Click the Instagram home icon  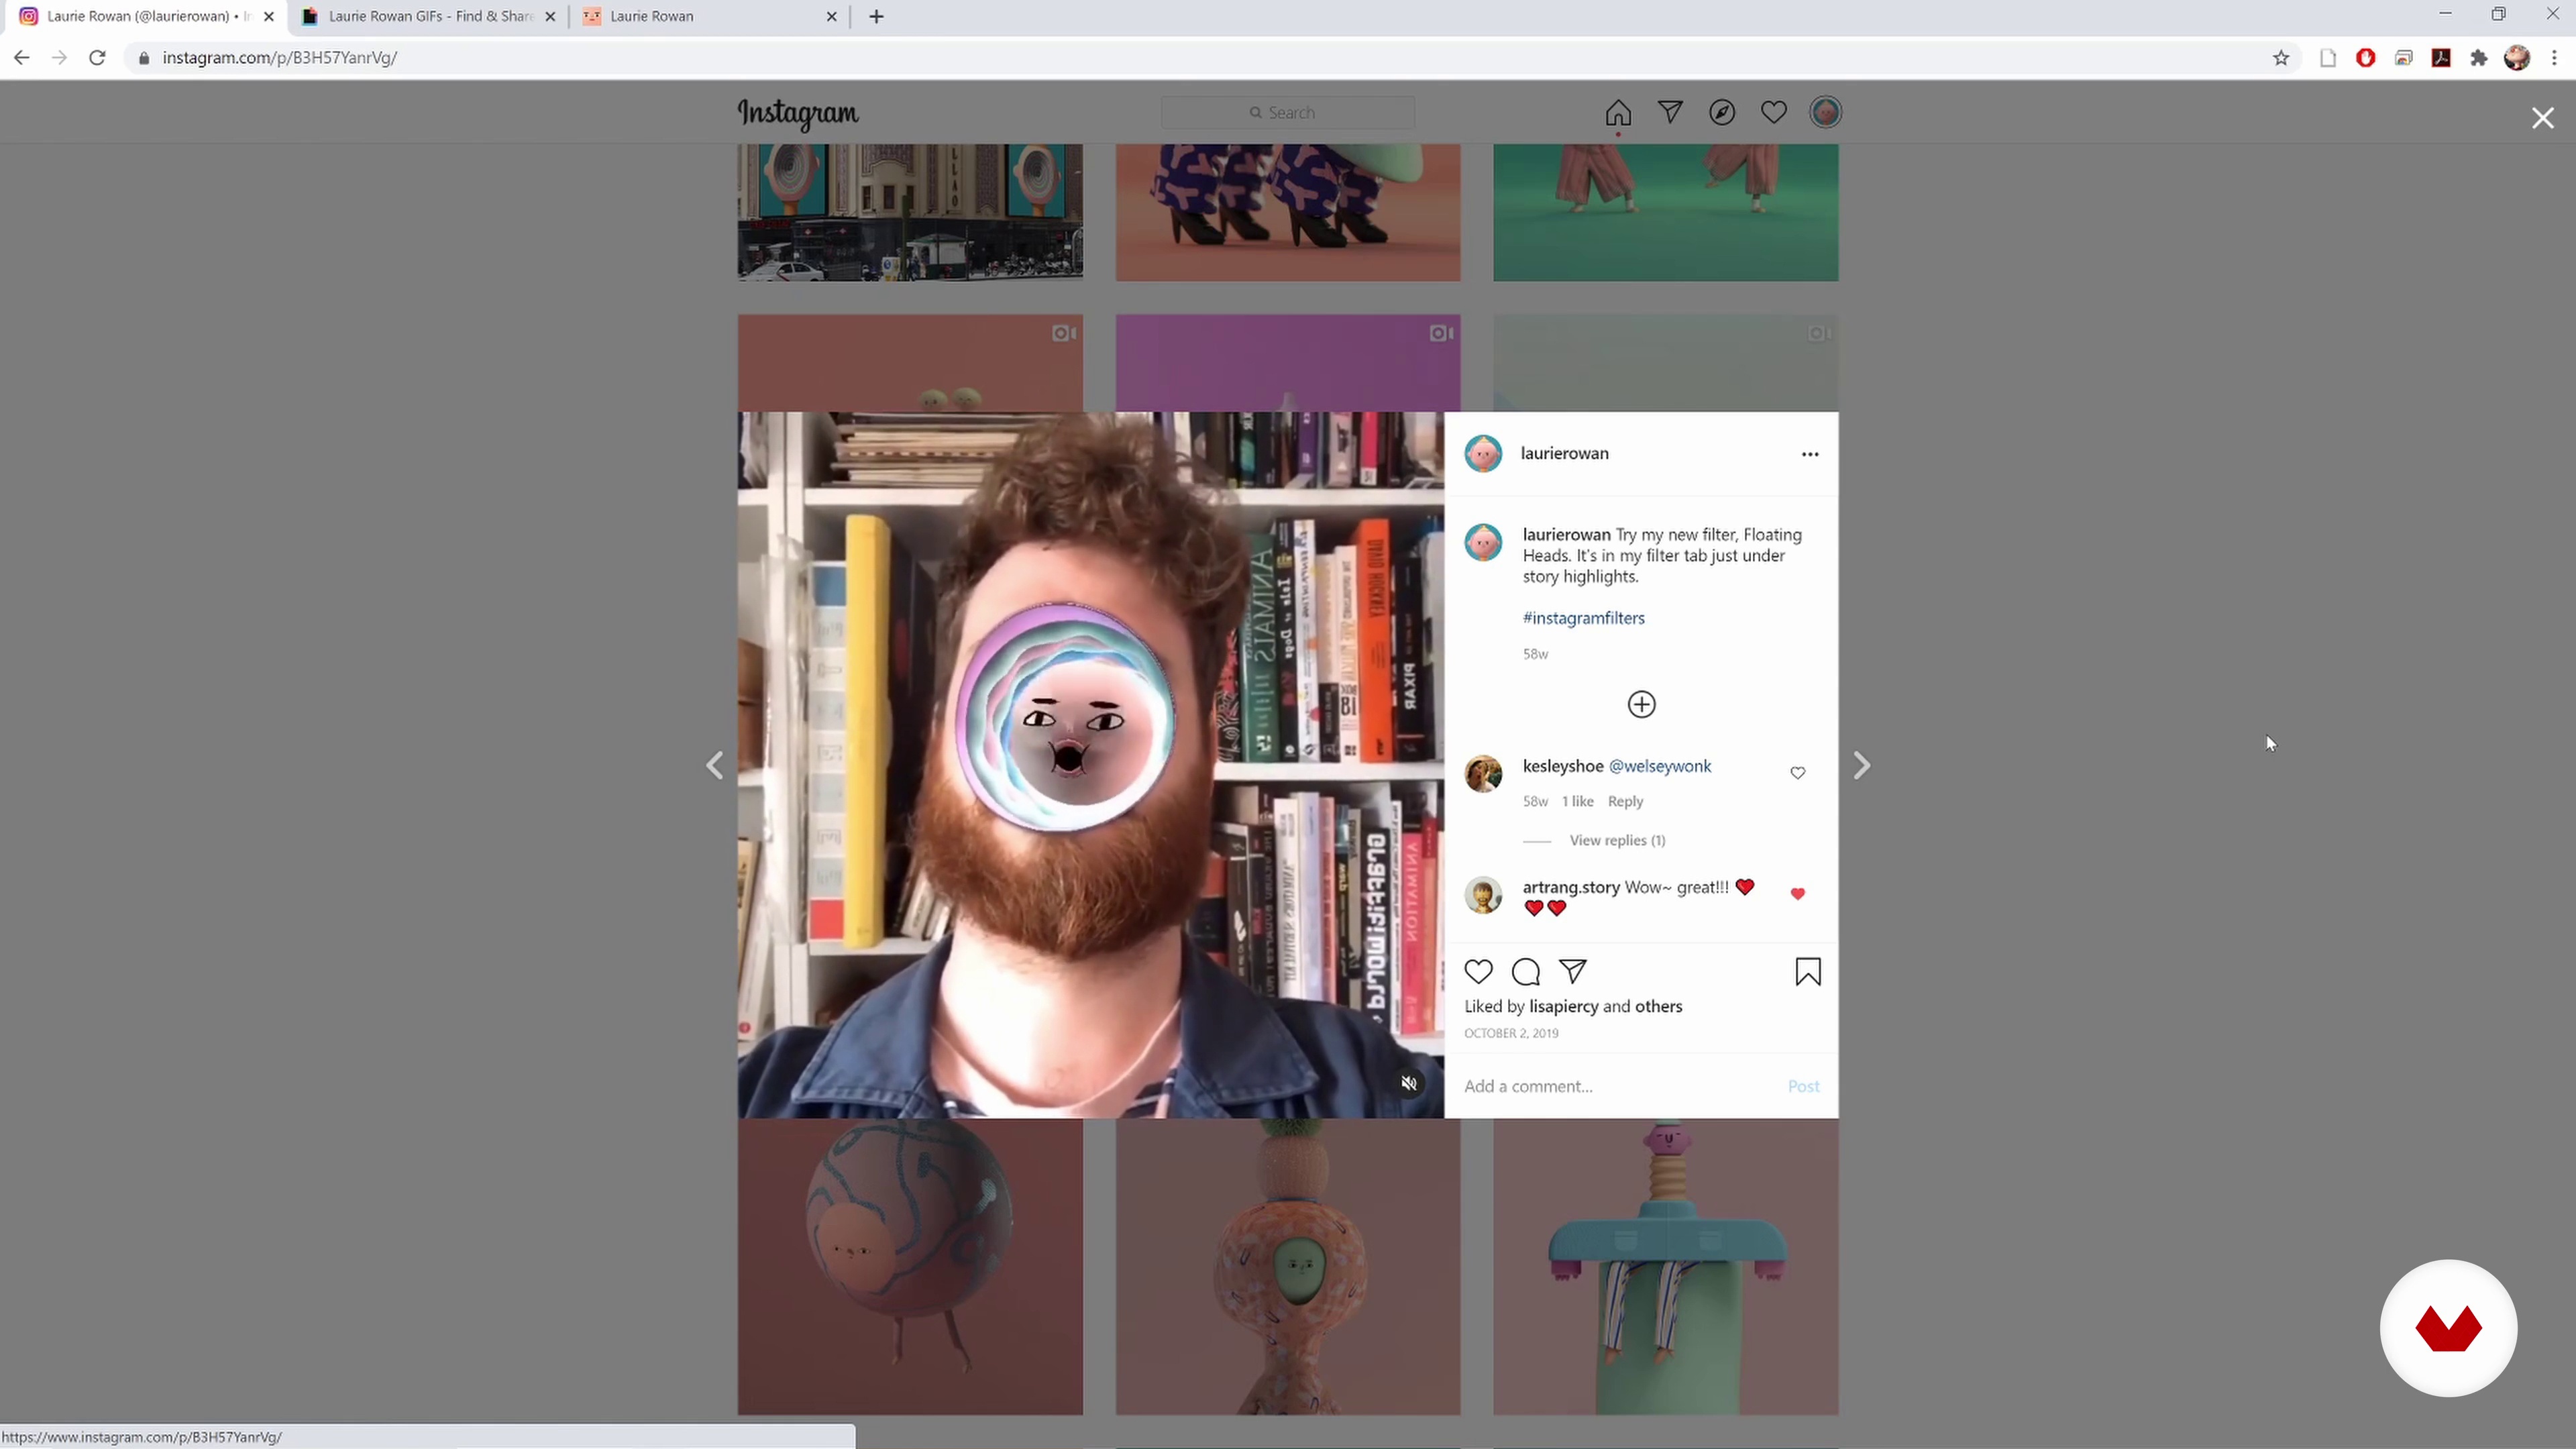click(1618, 113)
